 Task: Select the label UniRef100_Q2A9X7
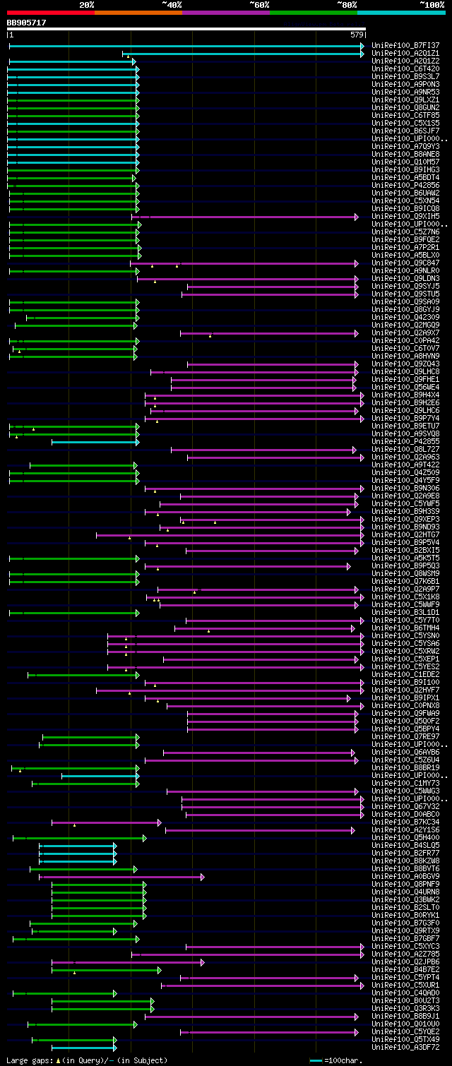(405, 333)
